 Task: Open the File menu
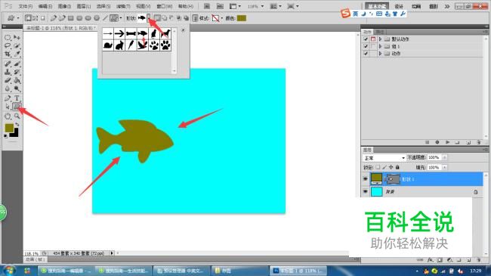(x=26, y=6)
